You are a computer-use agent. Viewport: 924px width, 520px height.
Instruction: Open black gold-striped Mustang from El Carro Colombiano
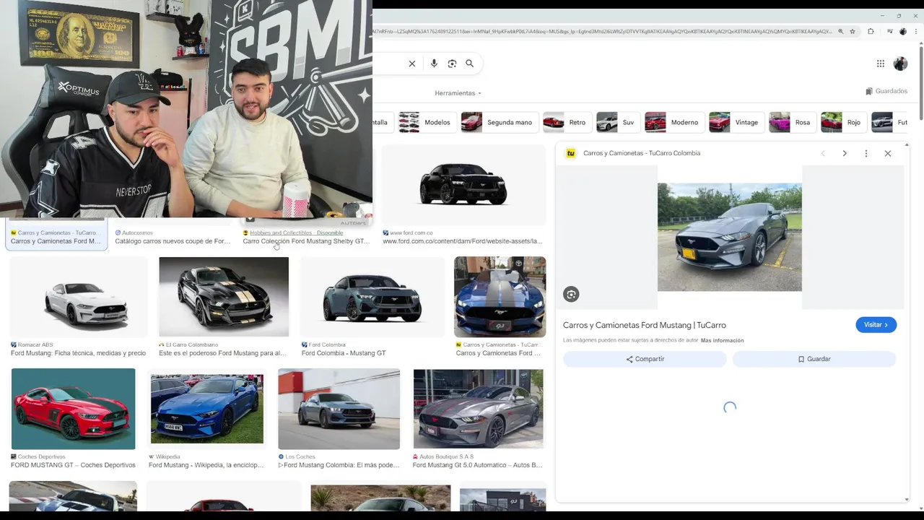point(224,297)
